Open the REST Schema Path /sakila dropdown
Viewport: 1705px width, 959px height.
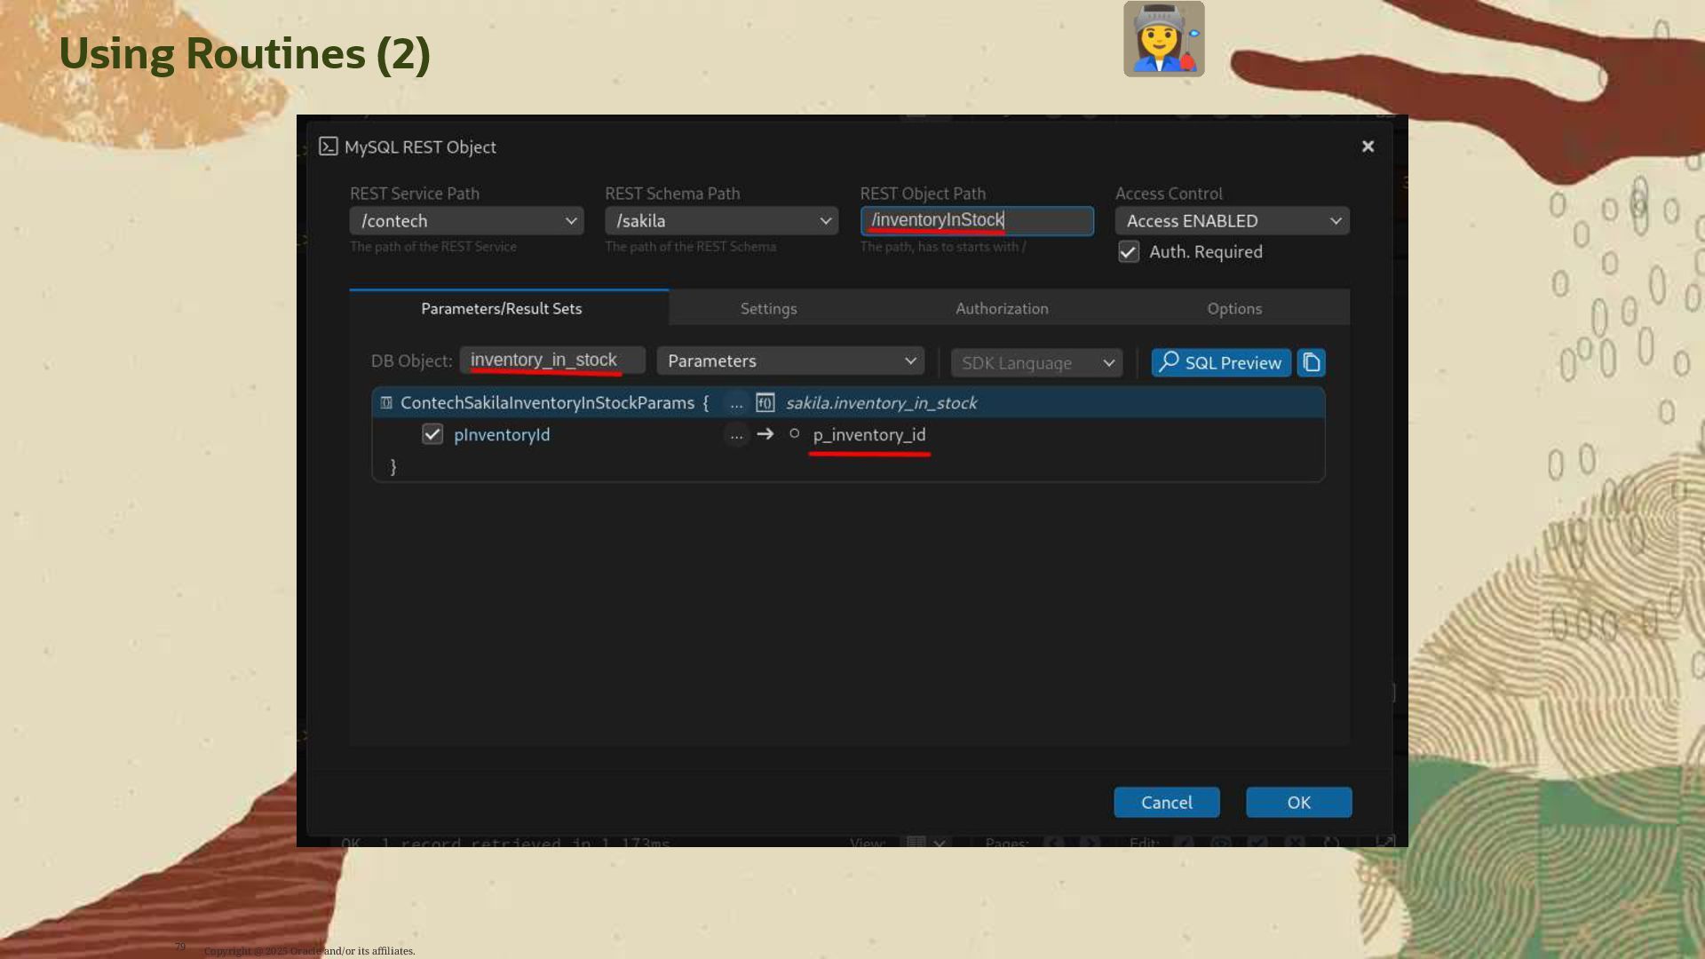[721, 221]
